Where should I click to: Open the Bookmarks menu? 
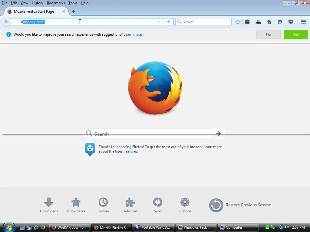(x=56, y=3)
